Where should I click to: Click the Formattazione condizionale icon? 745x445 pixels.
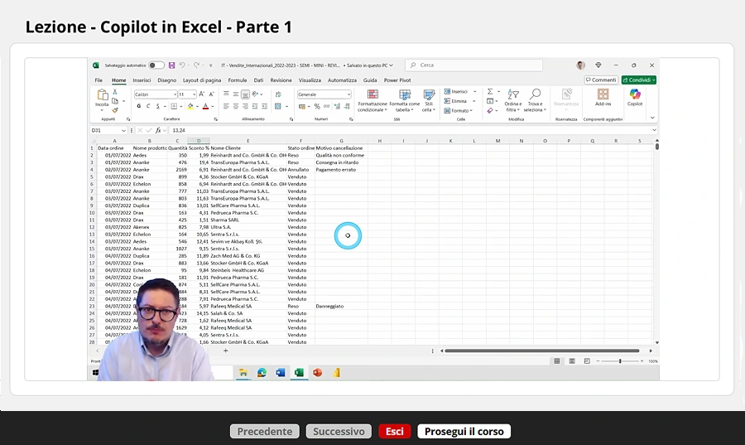(x=372, y=100)
